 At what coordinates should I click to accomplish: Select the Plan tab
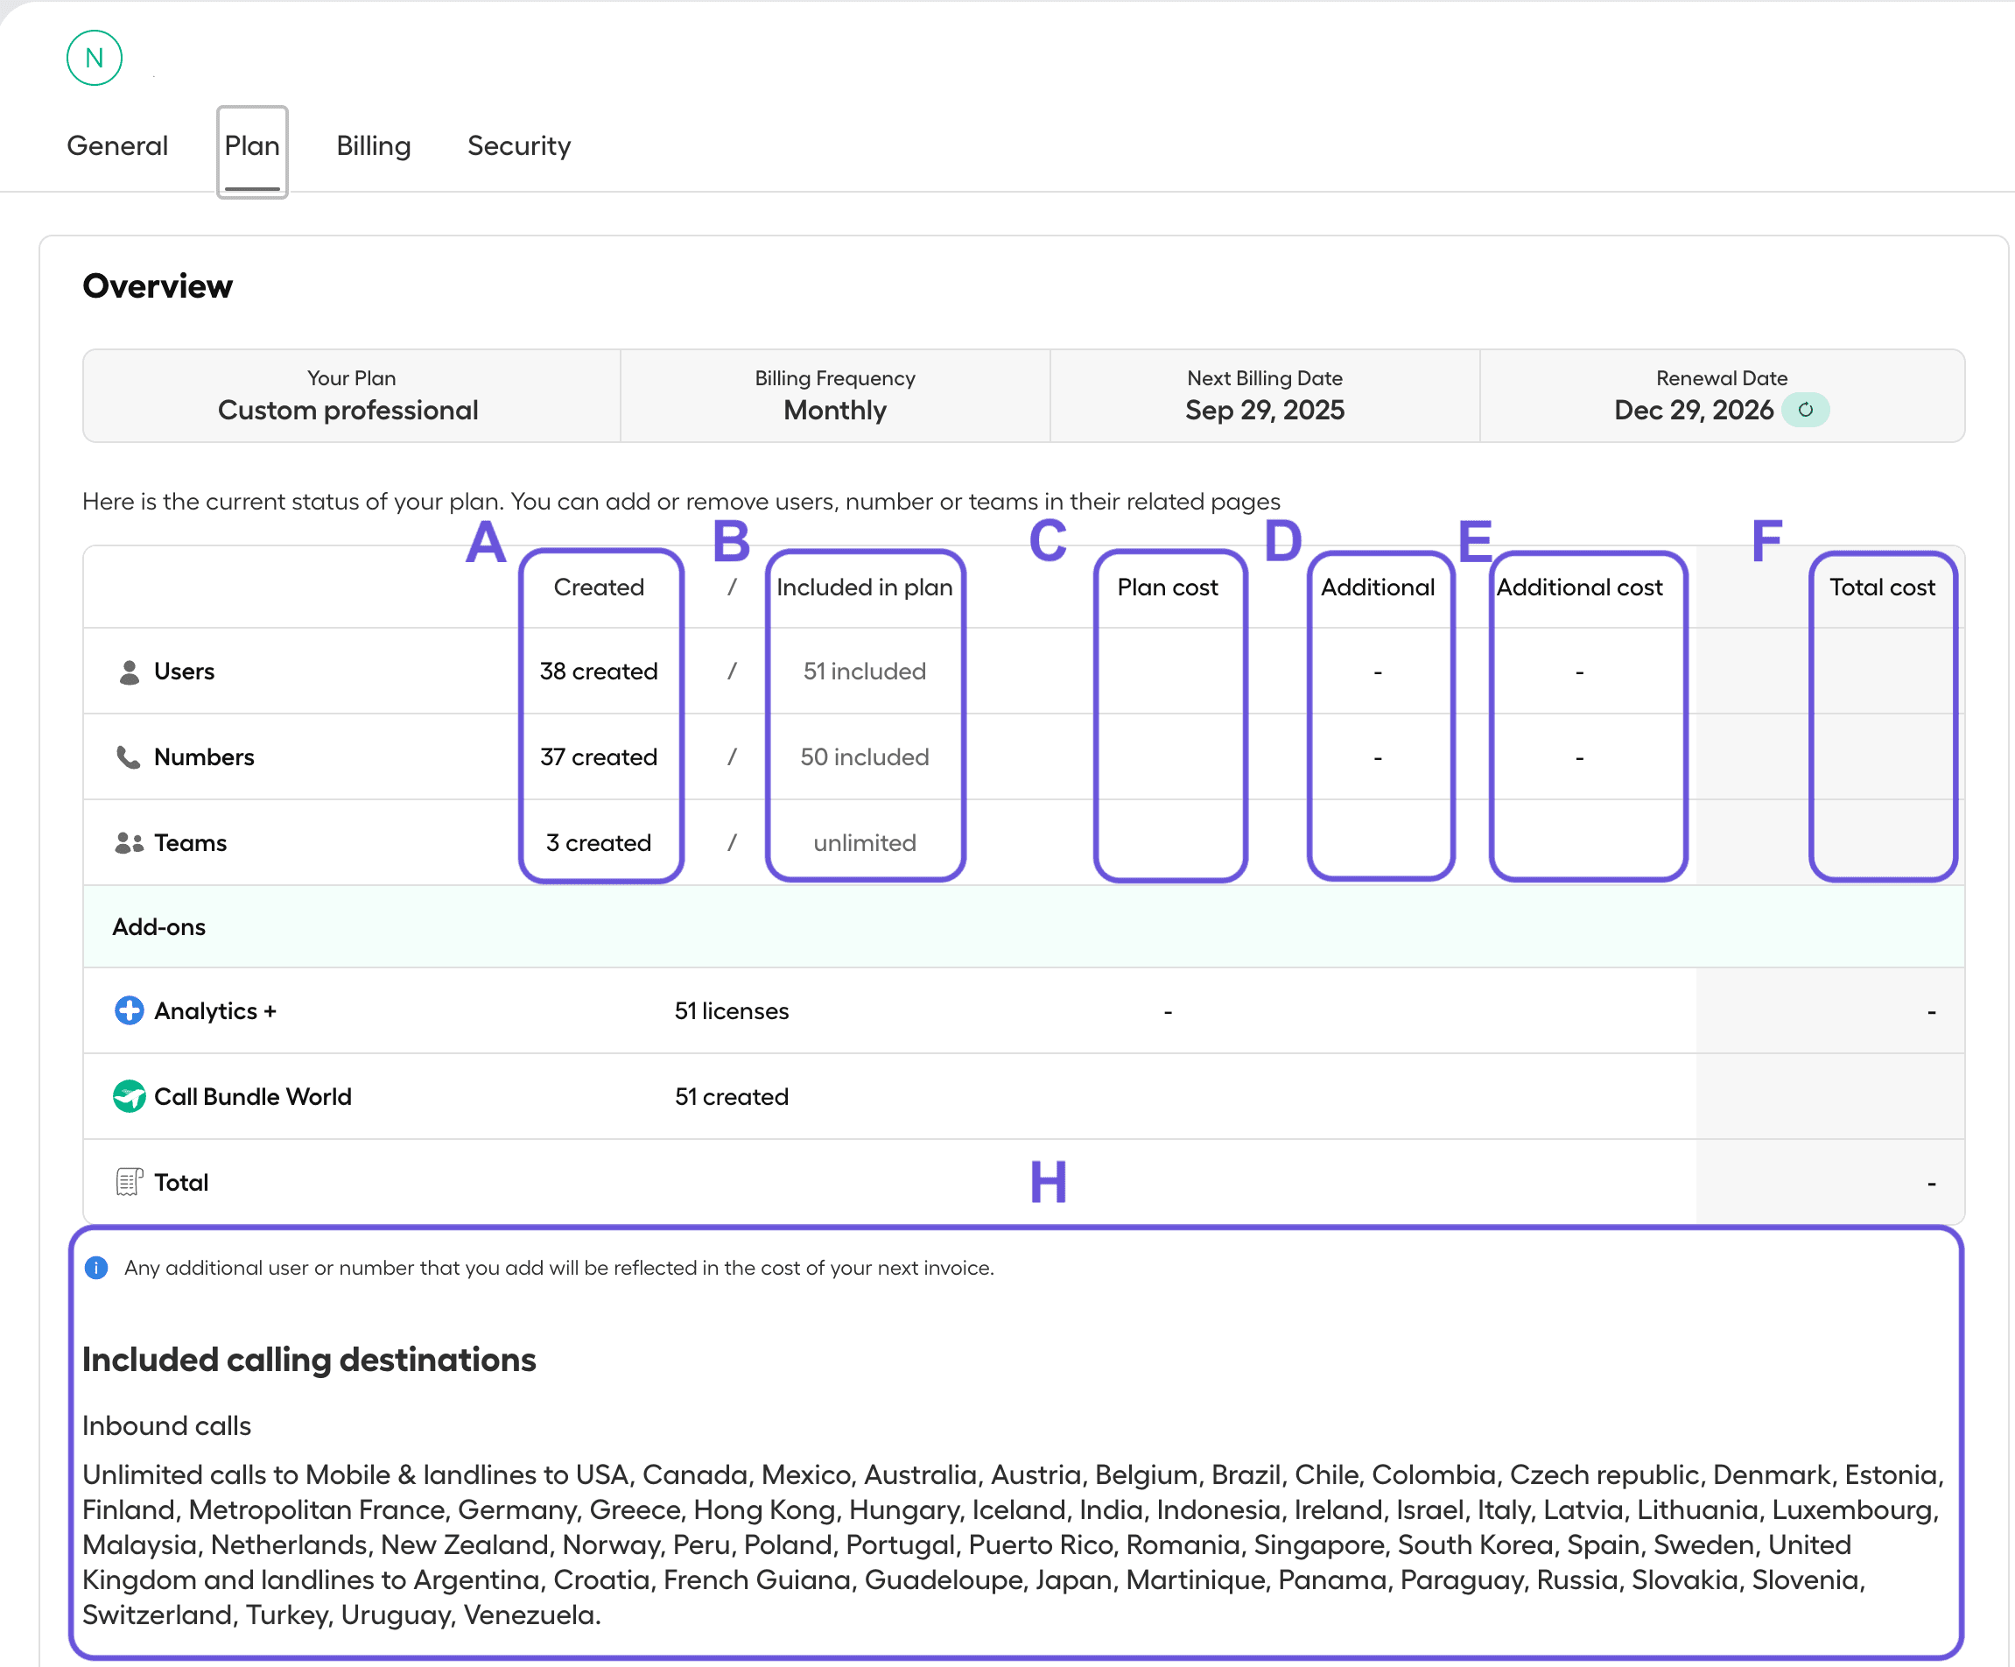252,146
